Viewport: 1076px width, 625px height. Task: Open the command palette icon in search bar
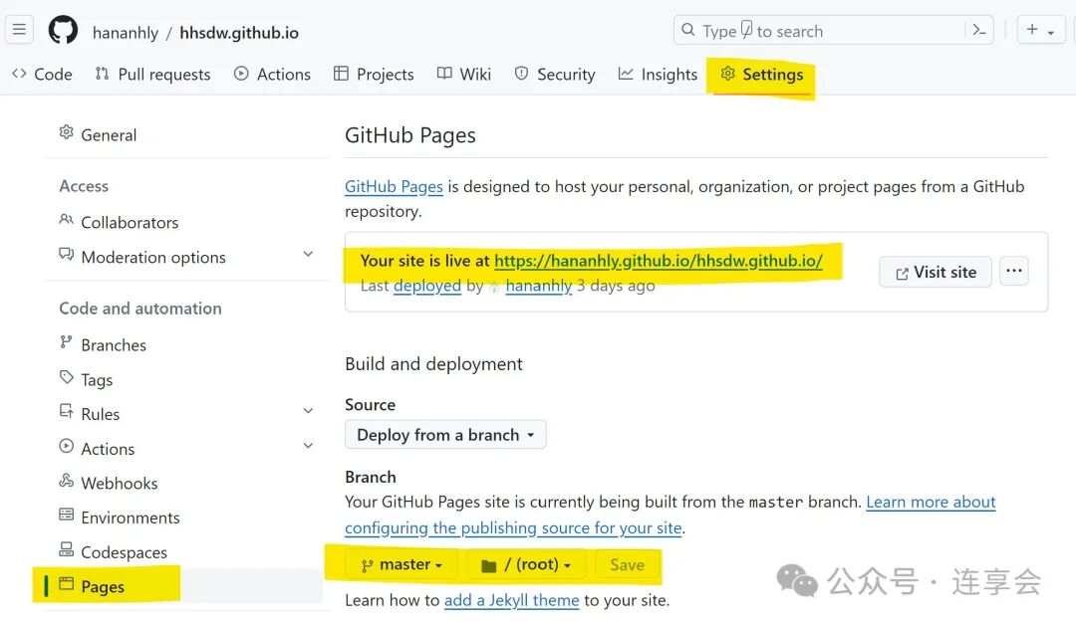979,30
